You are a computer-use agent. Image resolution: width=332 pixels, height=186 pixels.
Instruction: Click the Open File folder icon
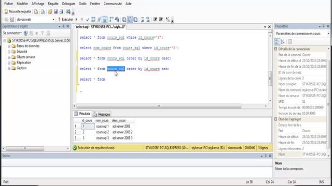(x=50, y=11)
